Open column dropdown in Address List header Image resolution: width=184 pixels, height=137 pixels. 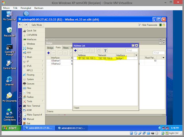pos(136,55)
